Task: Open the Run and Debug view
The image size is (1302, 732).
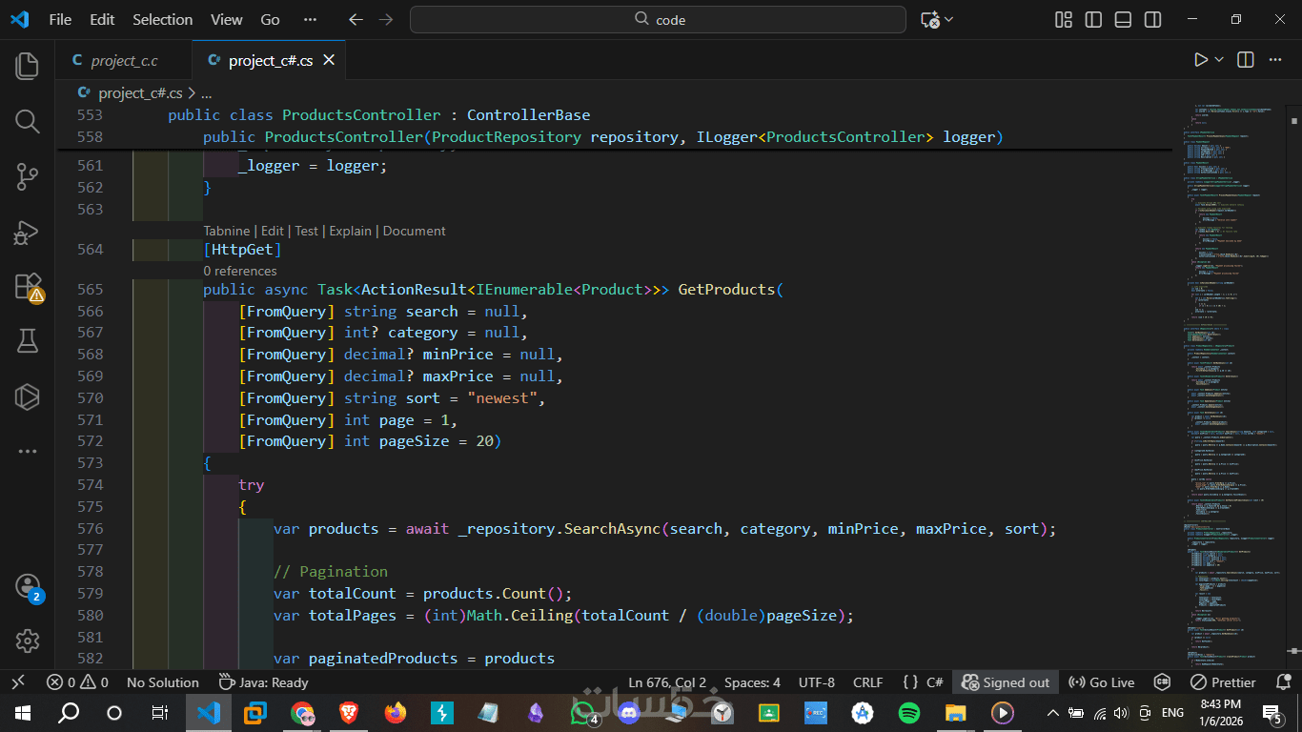Action: (x=27, y=232)
